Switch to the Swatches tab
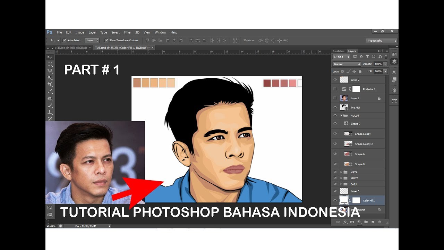The image size is (444, 250). click(x=339, y=51)
